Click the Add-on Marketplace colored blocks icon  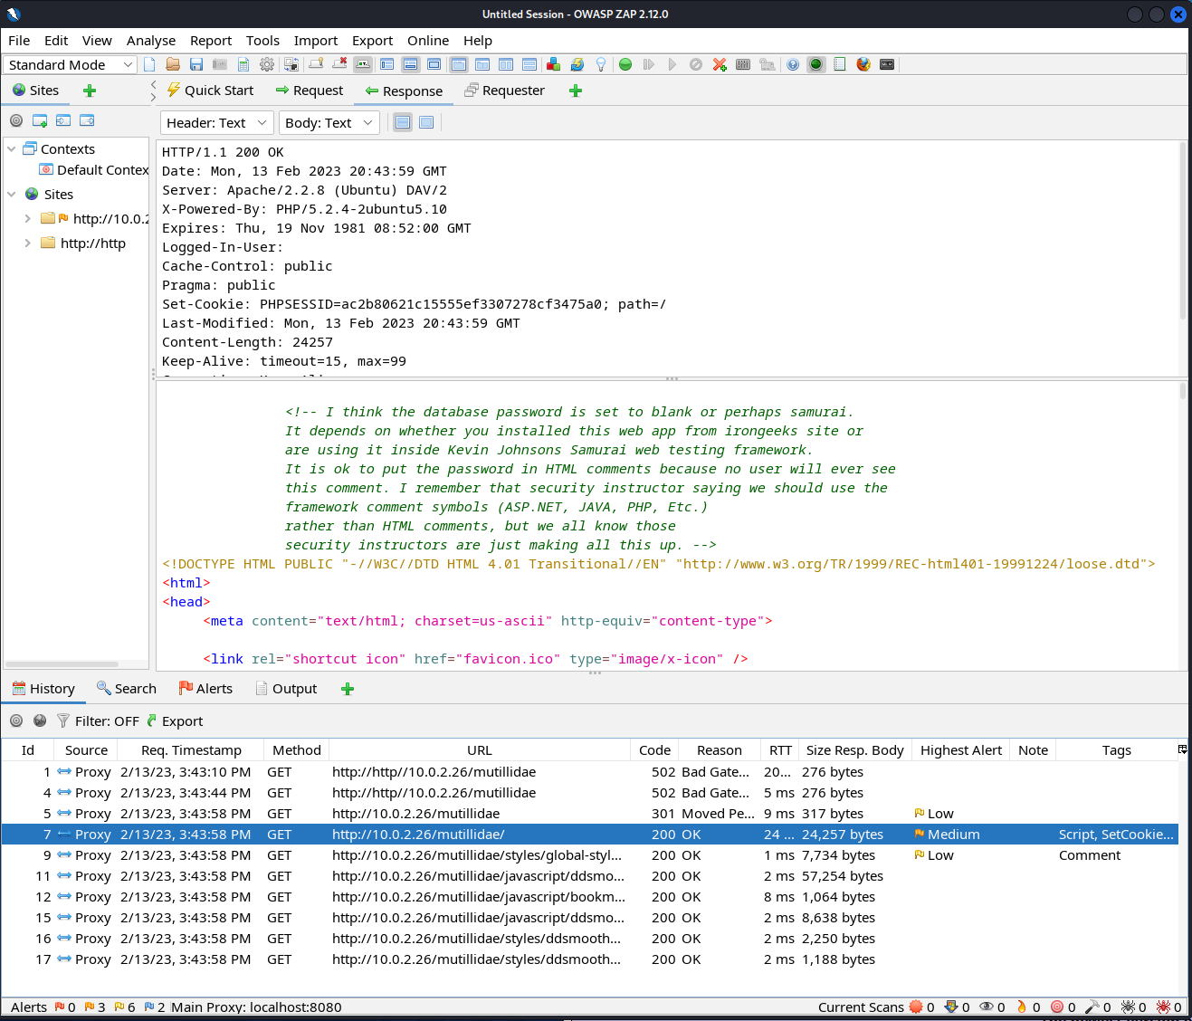(x=553, y=64)
